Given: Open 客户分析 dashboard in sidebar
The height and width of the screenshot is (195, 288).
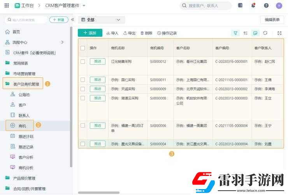Looking at the screenshot, I should (26, 157).
